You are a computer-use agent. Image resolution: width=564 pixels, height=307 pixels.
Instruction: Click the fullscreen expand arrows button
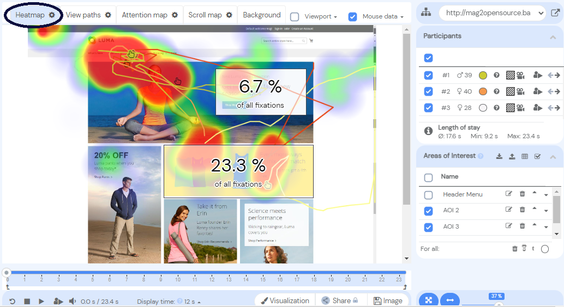click(429, 300)
